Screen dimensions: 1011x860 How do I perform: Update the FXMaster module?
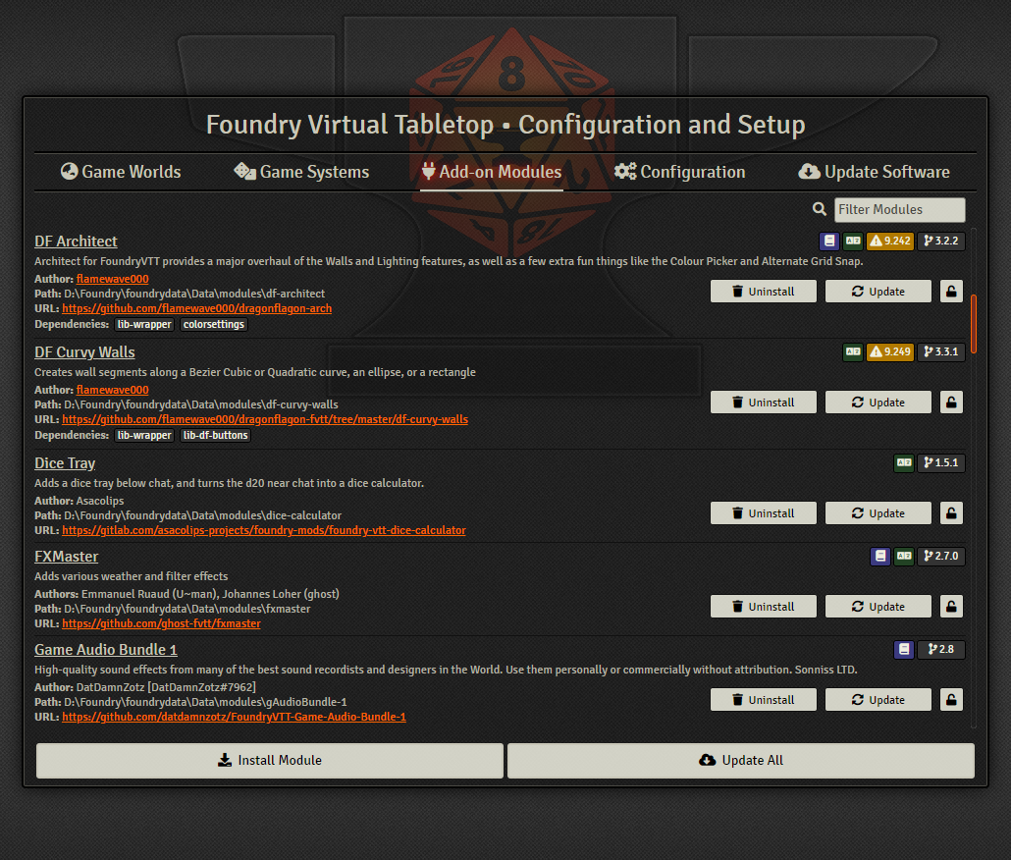(878, 607)
